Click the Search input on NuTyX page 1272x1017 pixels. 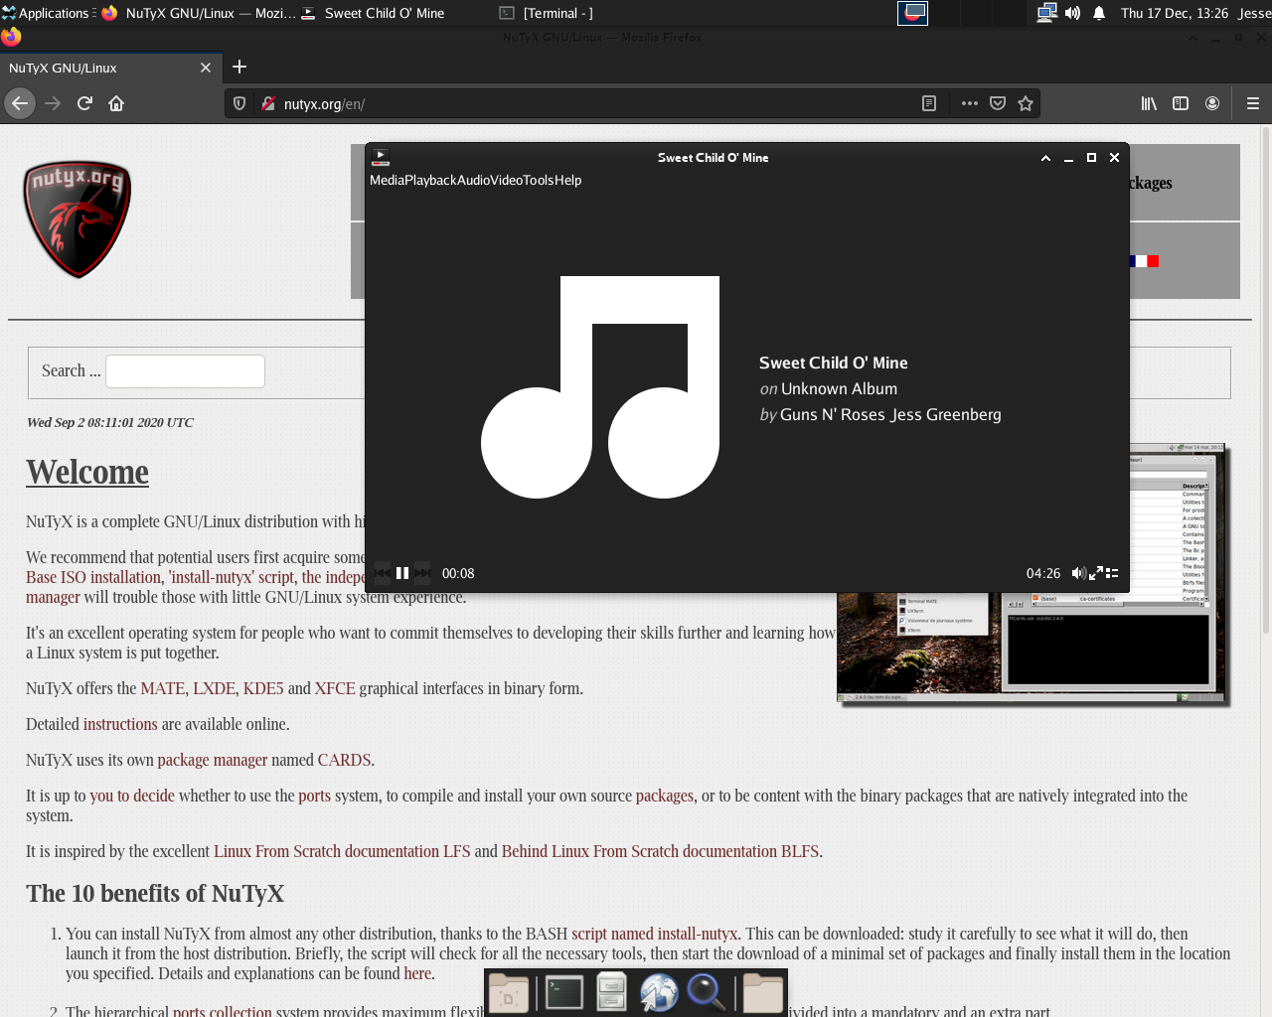[185, 371]
